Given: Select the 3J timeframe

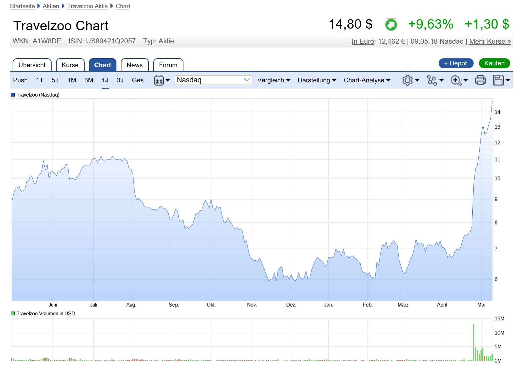Looking at the screenshot, I should coord(120,80).
